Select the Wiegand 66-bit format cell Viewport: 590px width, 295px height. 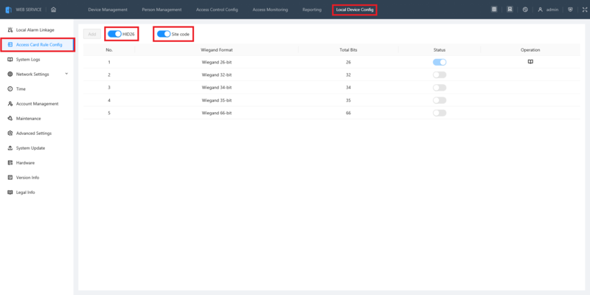point(217,113)
